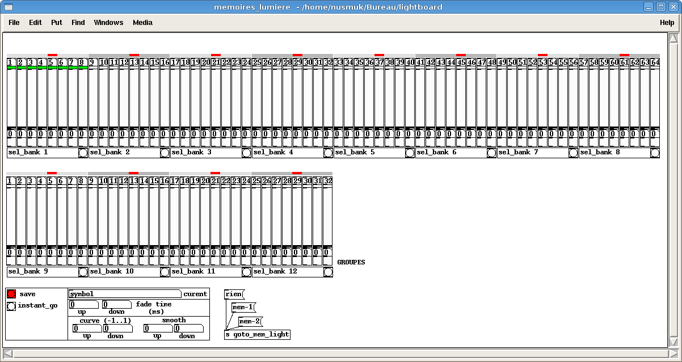
Task: Click the rien message box
Action: (233, 294)
